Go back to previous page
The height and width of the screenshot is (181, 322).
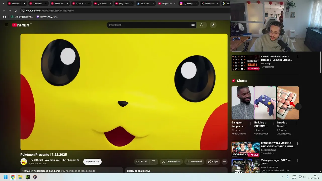[4, 11]
